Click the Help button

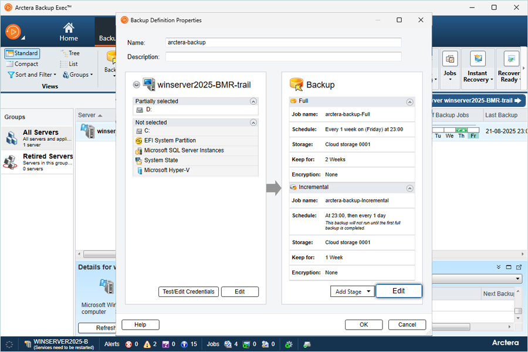140,324
